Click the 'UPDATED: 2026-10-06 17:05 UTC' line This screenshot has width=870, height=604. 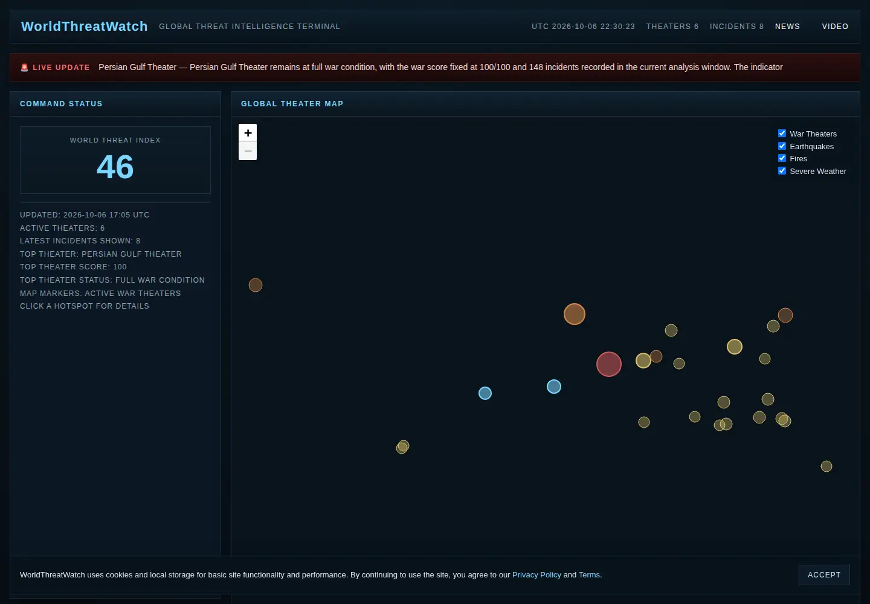click(85, 215)
